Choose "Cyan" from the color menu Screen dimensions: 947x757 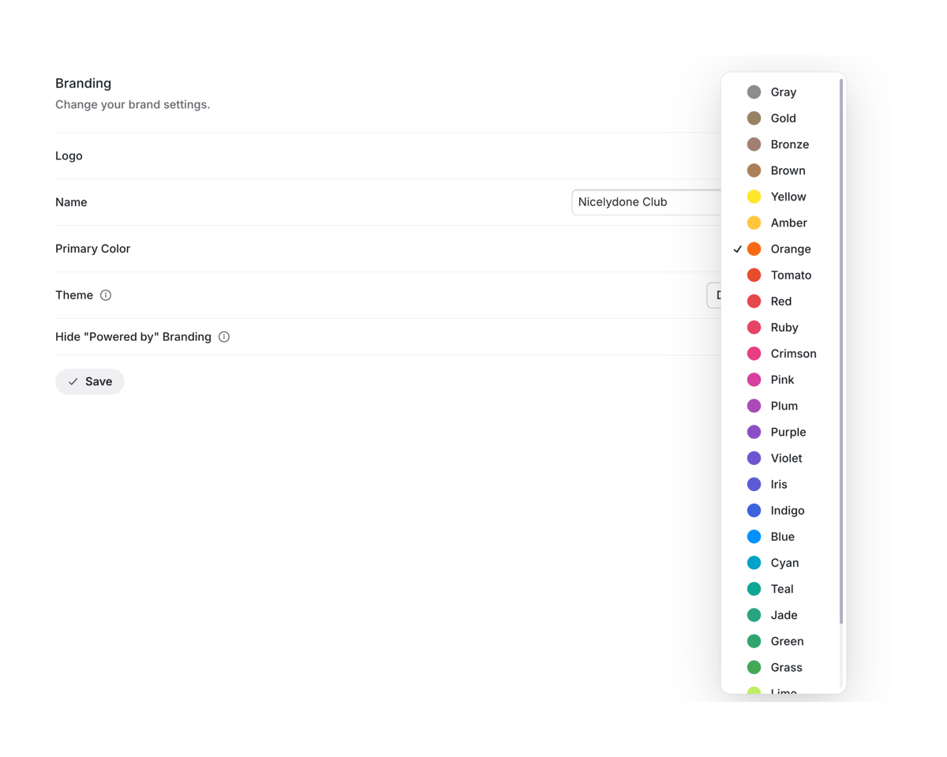click(784, 563)
